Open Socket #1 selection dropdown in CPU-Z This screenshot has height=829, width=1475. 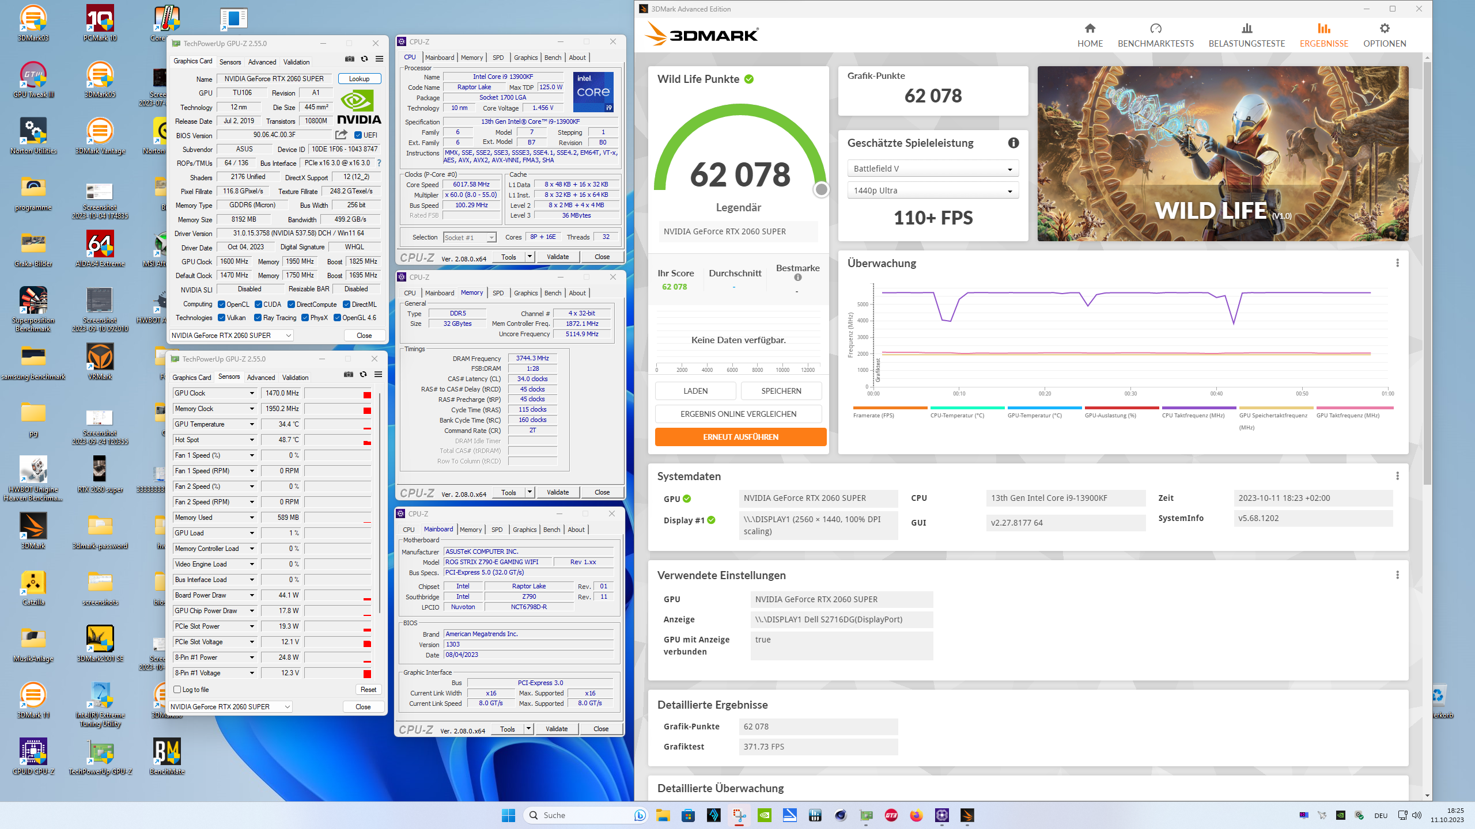point(470,237)
